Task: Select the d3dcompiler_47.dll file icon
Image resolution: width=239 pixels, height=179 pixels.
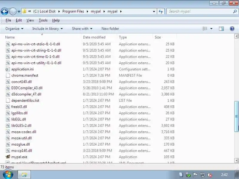Action: (8, 94)
